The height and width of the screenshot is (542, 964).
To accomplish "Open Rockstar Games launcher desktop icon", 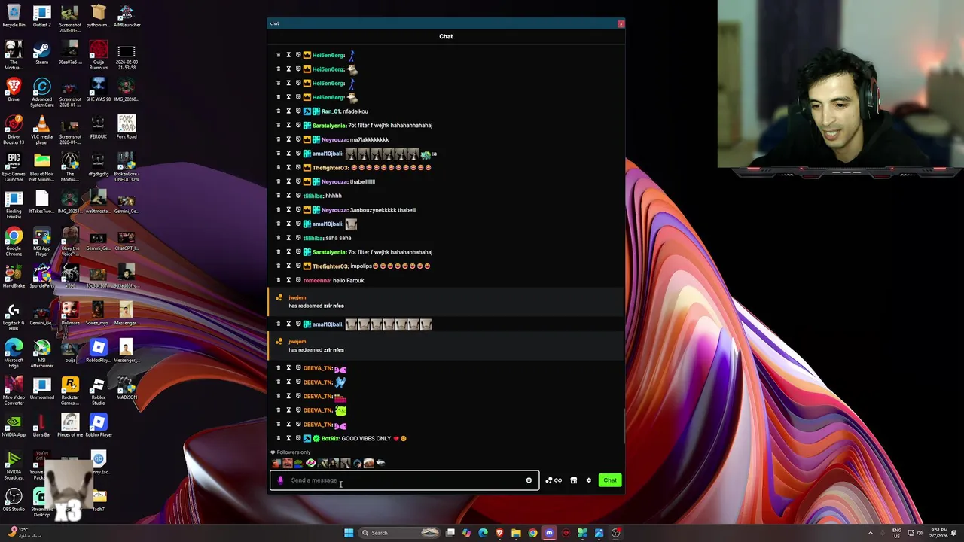I will coord(70,391).
